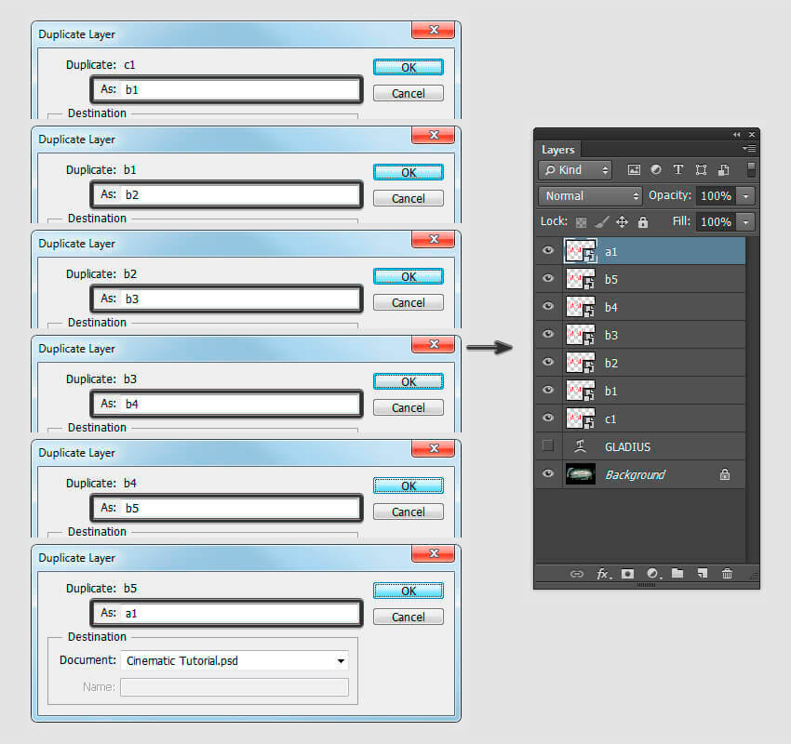Image resolution: width=791 pixels, height=744 pixels.
Task: Click the Fill 100% value field
Action: [716, 221]
